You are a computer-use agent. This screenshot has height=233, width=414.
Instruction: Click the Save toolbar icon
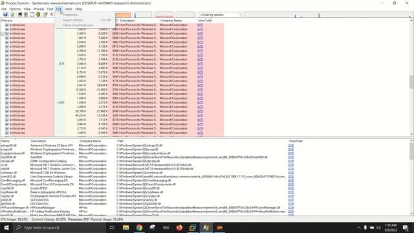(x=5, y=14)
